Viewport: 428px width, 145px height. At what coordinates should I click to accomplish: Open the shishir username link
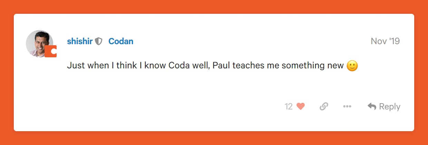pyautogui.click(x=80, y=41)
